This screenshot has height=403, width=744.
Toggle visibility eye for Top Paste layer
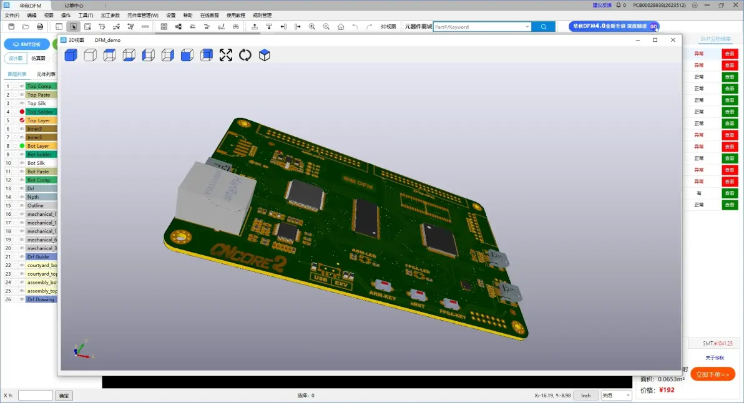22,95
